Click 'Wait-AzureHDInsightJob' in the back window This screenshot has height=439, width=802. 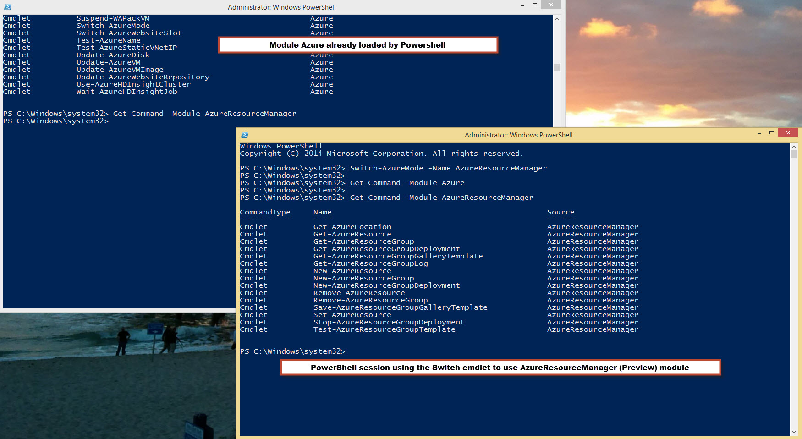pyautogui.click(x=127, y=92)
